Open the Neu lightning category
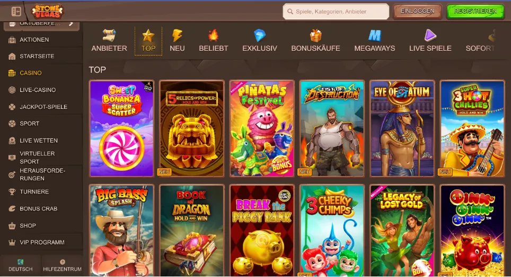 click(177, 41)
